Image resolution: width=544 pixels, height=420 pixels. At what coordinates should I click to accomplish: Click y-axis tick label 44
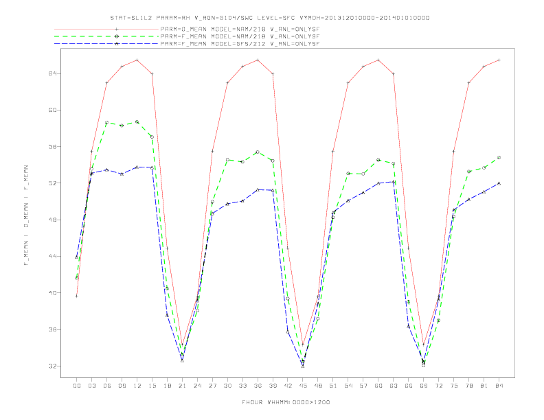point(52,257)
